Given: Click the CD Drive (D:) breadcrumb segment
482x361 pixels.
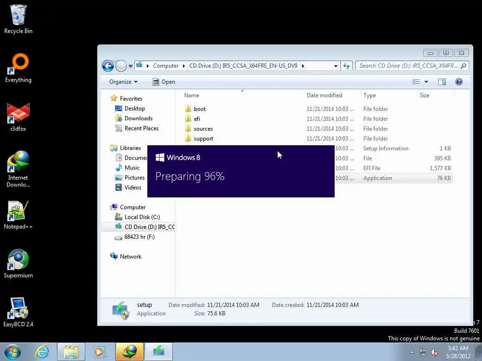Looking at the screenshot, I should [x=243, y=66].
